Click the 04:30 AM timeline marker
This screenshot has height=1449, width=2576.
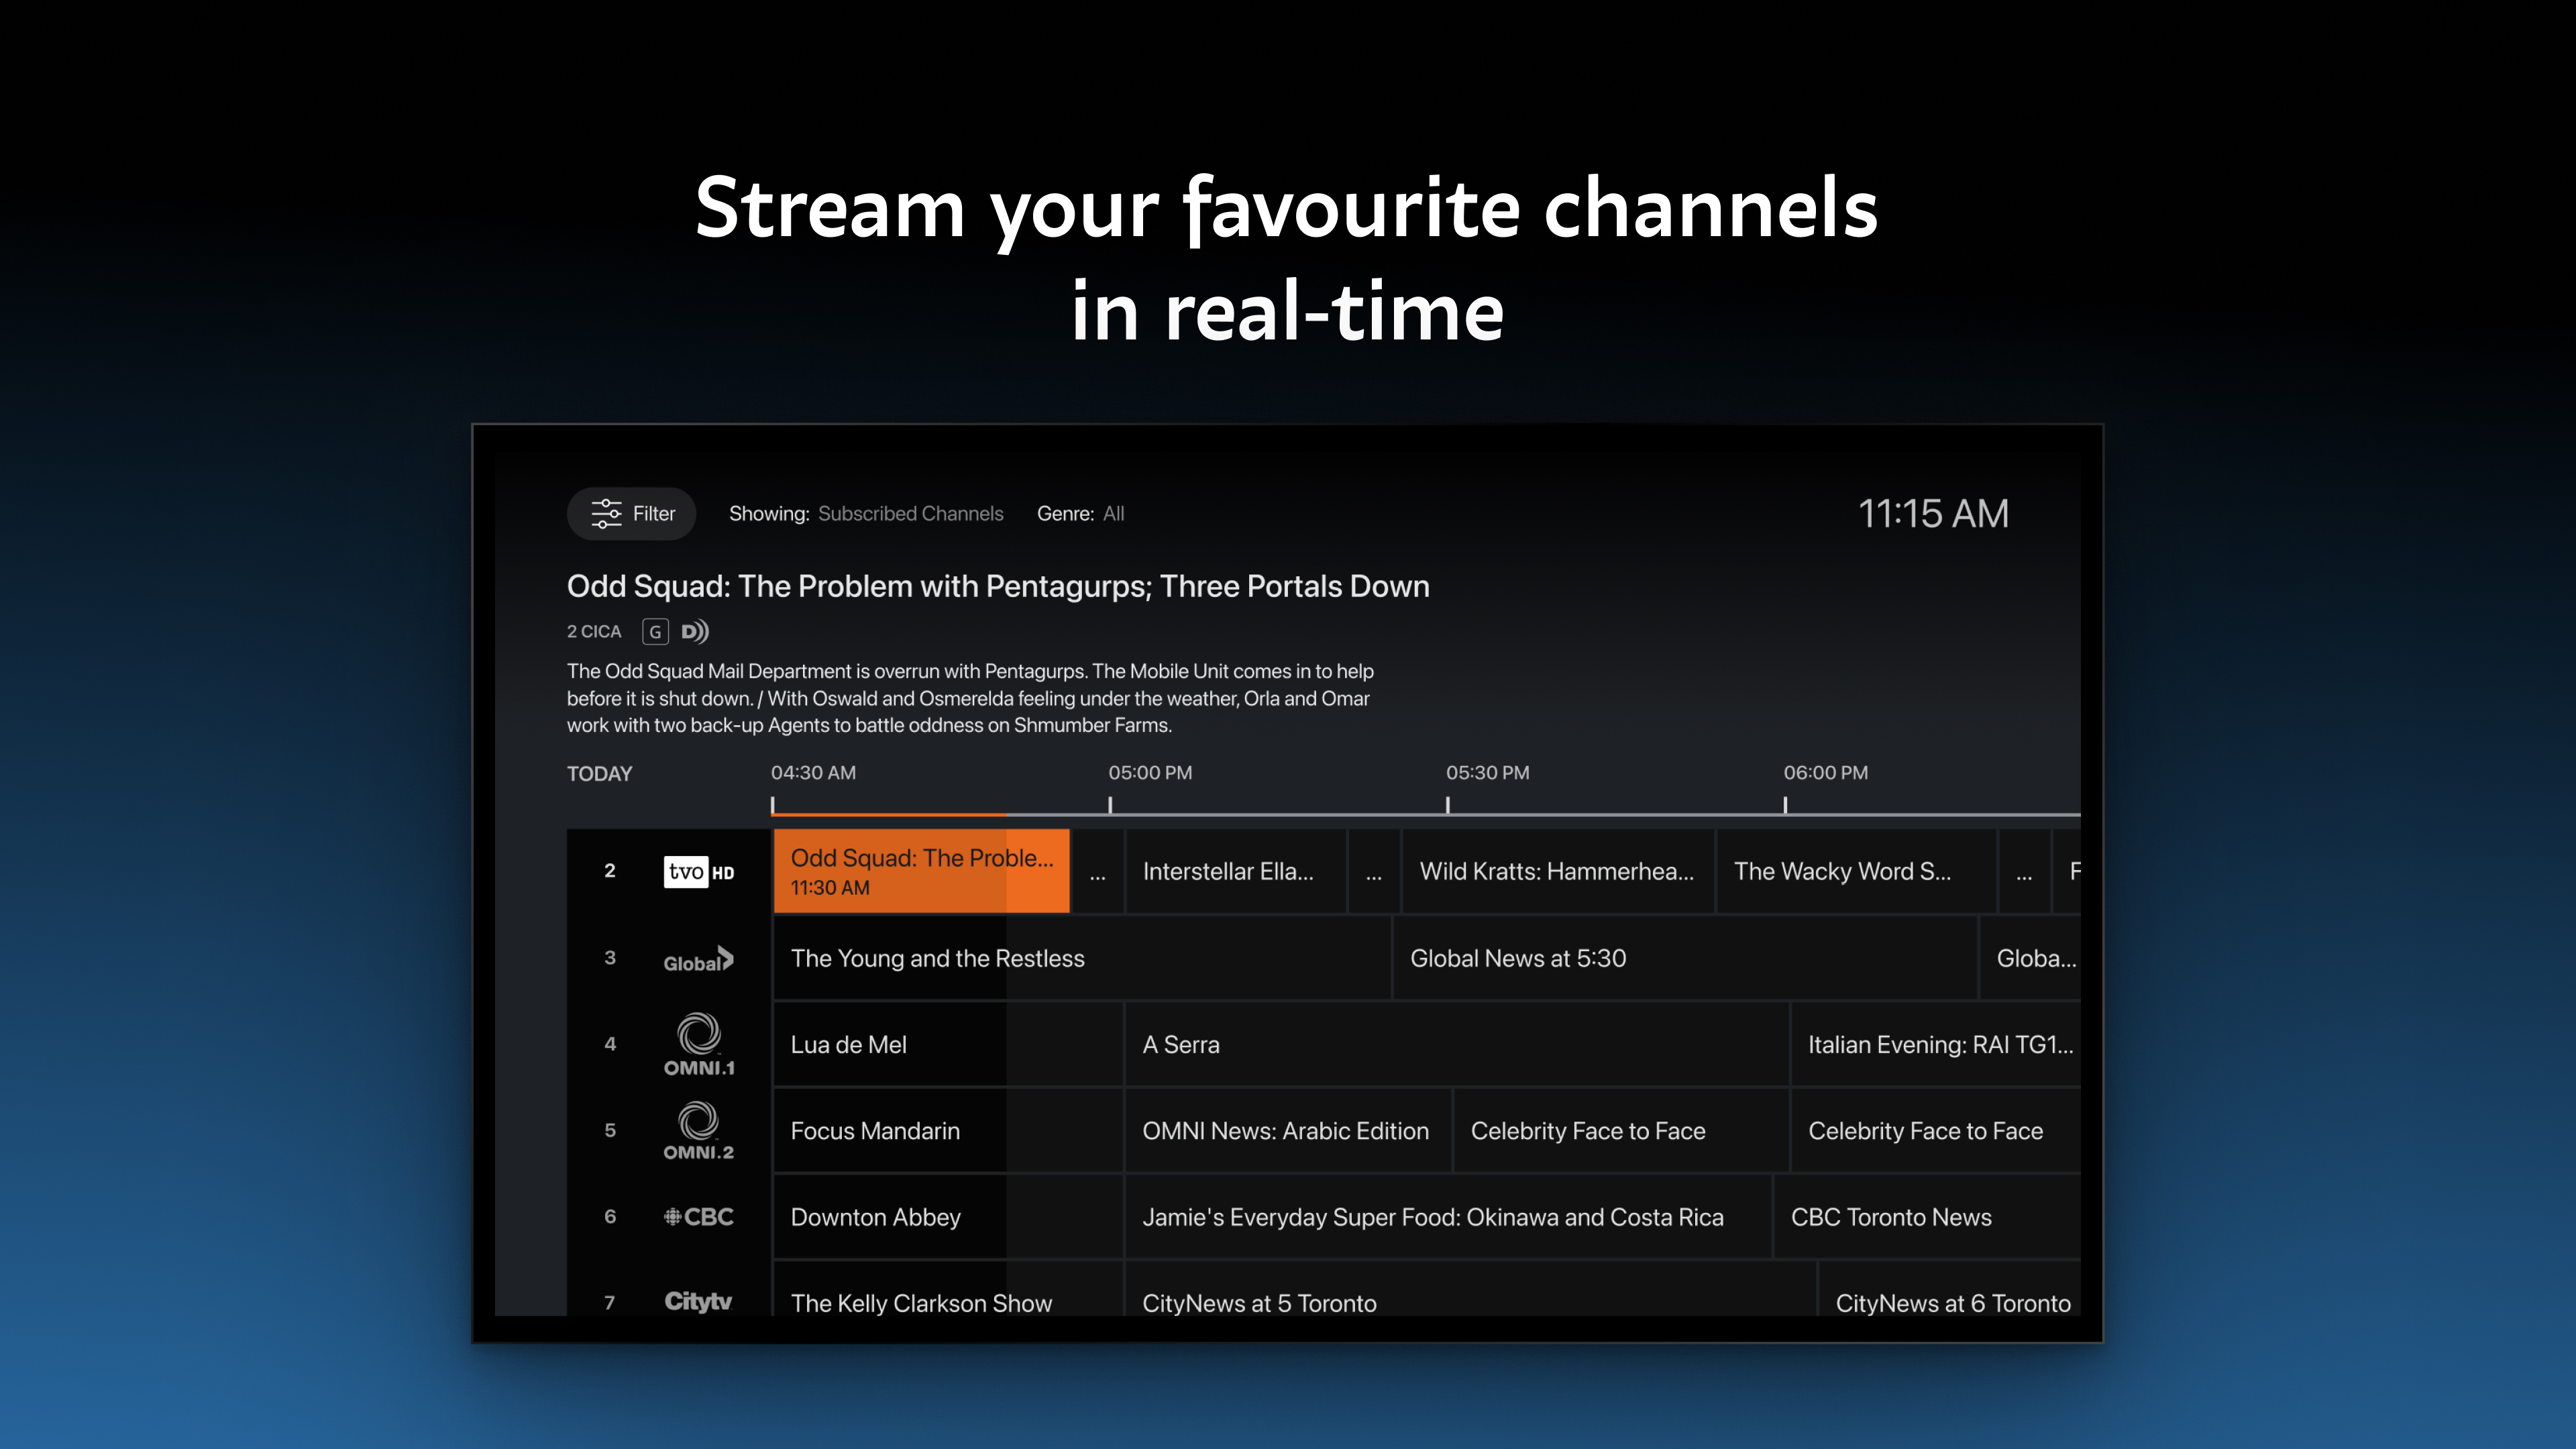click(x=813, y=773)
